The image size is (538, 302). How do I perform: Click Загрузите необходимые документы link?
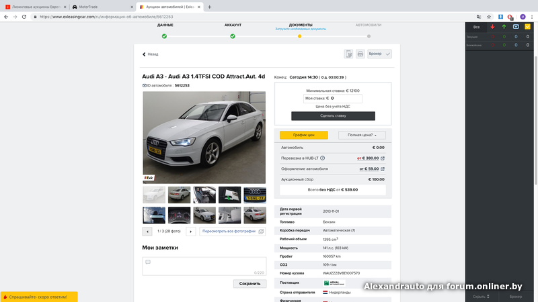click(x=301, y=29)
